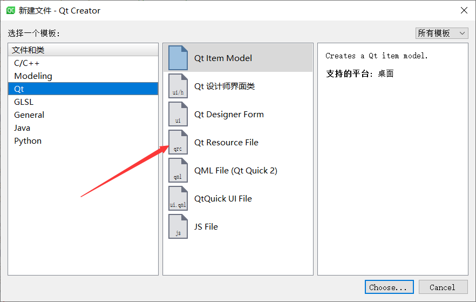Viewport: 476px width, 302px height.
Task: Select the Qt category
Action: tap(83, 89)
